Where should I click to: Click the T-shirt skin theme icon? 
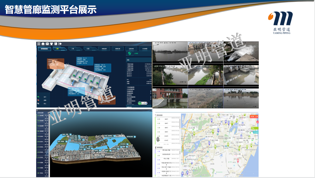click(x=51, y=44)
